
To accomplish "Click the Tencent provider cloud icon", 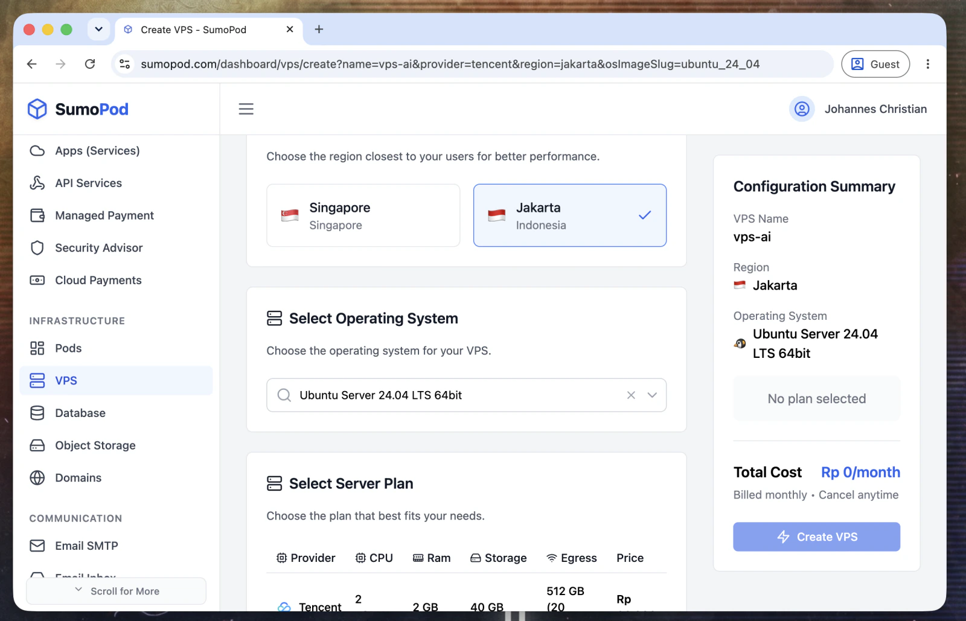I will (284, 607).
